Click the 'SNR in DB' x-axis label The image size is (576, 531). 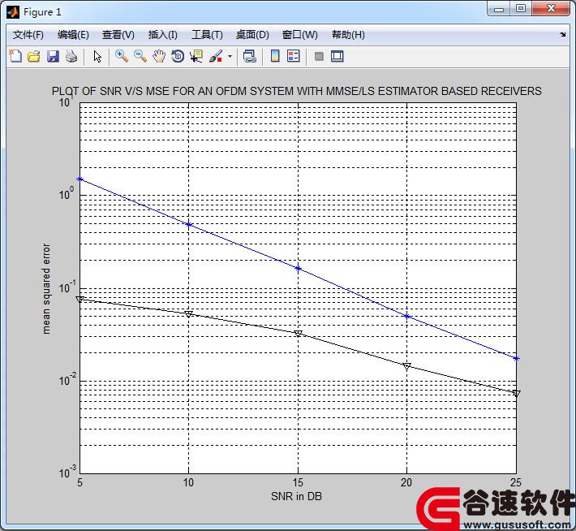click(x=296, y=496)
